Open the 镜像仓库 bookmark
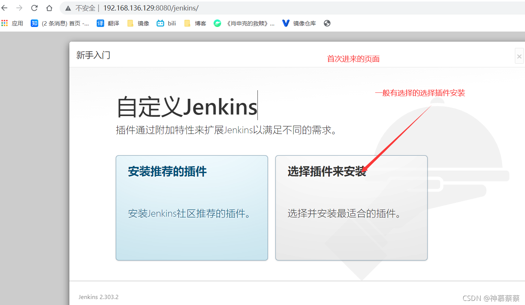 coord(299,23)
